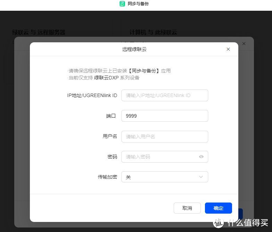Click the 远程绿联云 dialog title
The height and width of the screenshot is (232, 272).
[134, 49]
